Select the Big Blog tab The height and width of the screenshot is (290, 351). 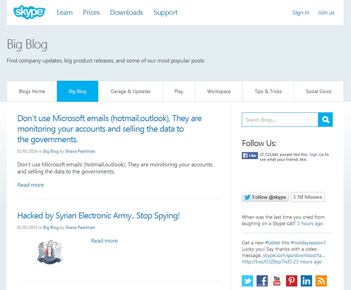78,91
